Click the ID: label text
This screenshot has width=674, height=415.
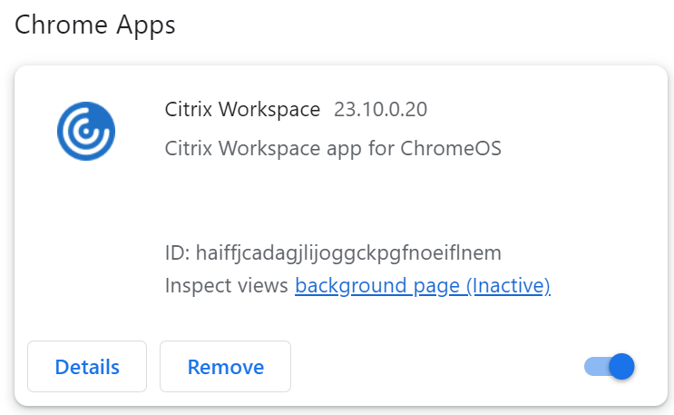[x=178, y=252]
